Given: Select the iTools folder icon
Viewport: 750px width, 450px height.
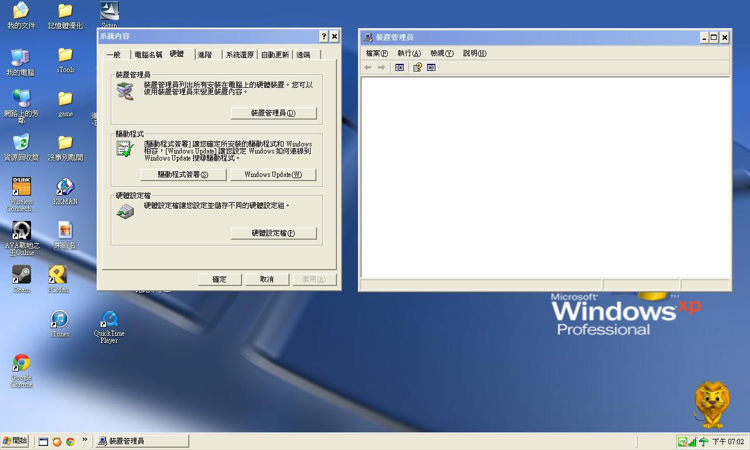Looking at the screenshot, I should pyautogui.click(x=66, y=60).
